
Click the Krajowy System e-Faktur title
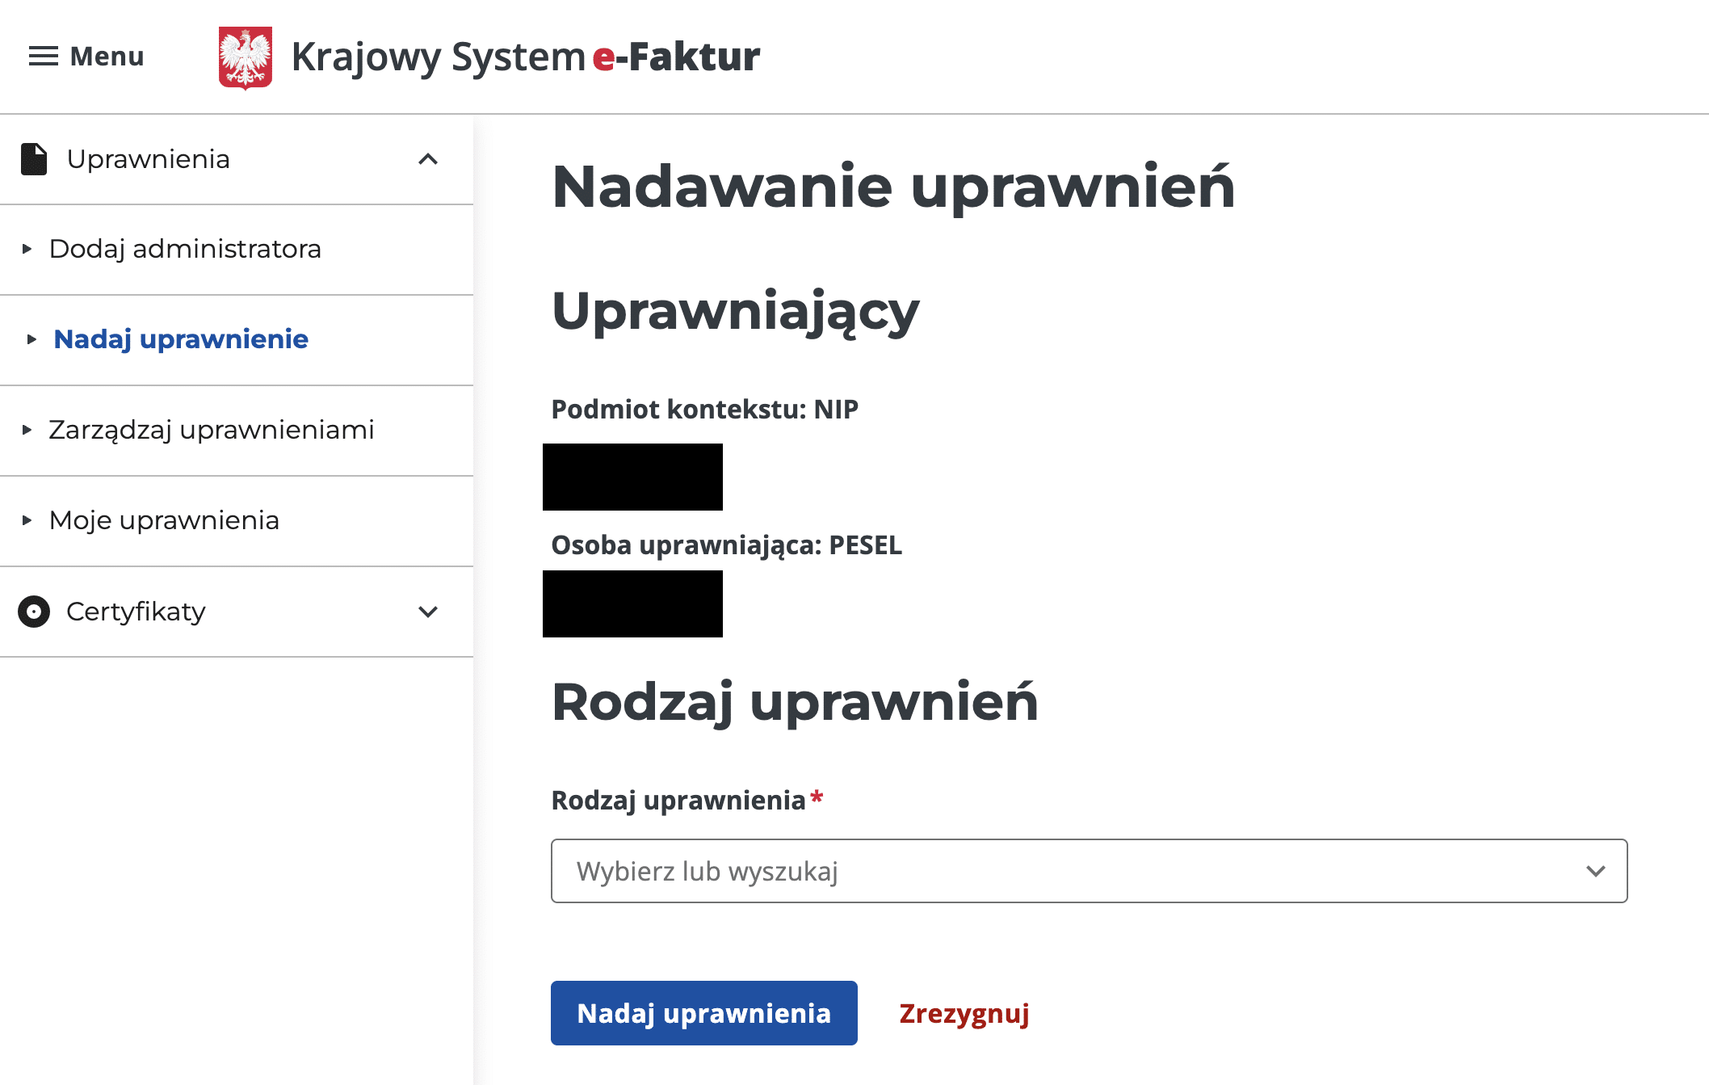(525, 57)
